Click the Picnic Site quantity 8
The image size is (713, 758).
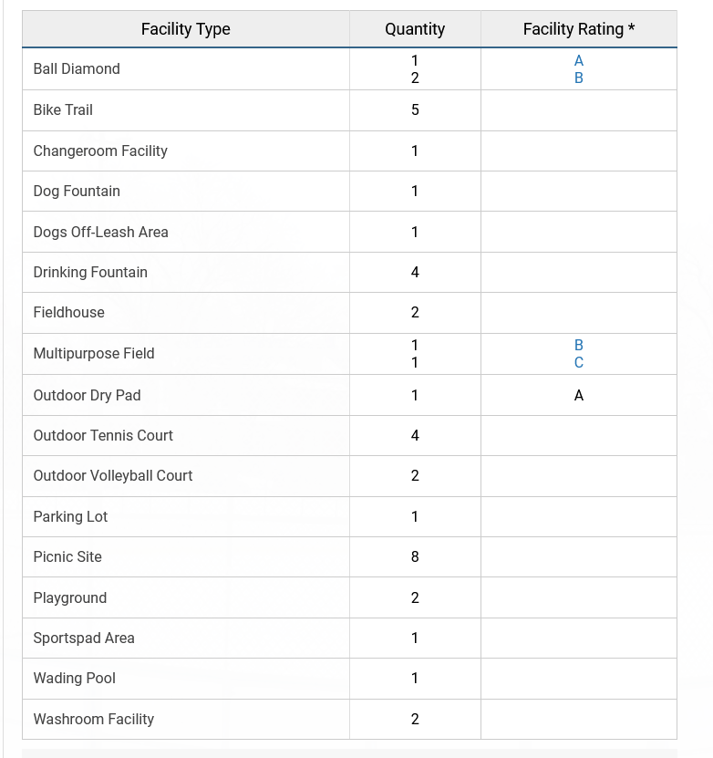[x=415, y=556]
